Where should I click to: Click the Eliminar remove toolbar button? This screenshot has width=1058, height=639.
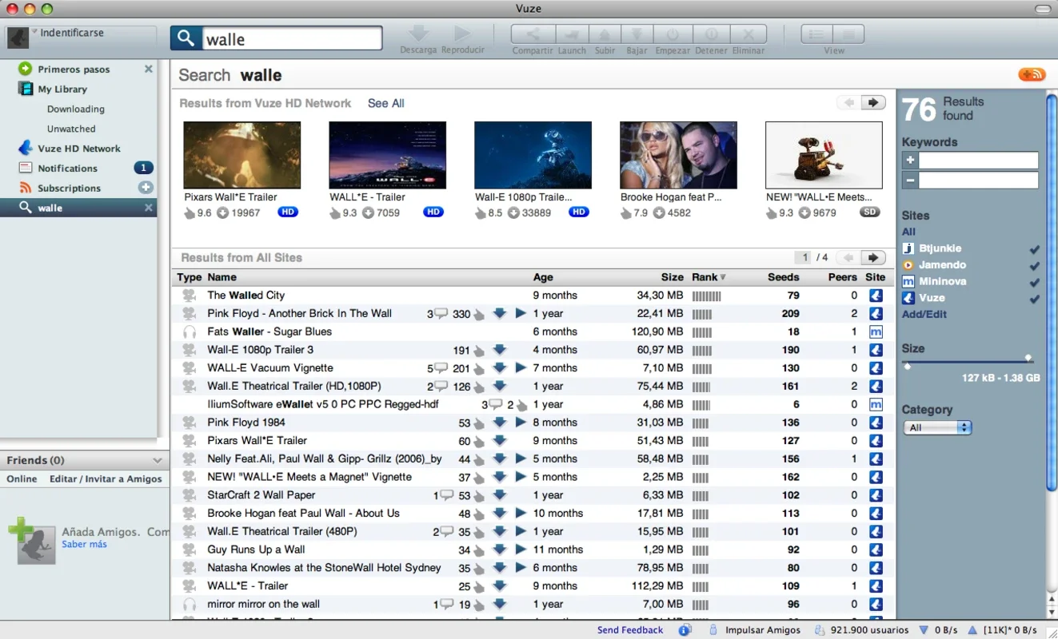pos(749,34)
